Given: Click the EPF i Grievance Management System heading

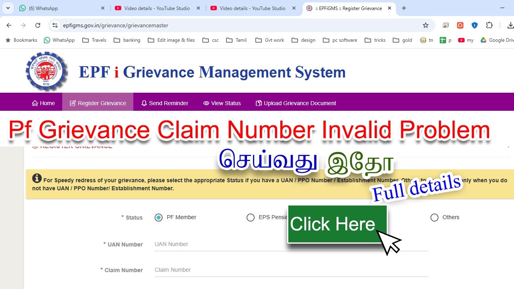Looking at the screenshot, I should point(212,72).
